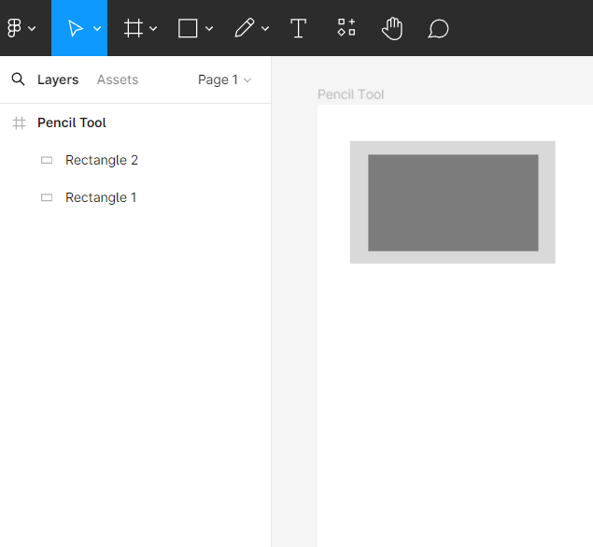Image resolution: width=593 pixels, height=547 pixels.
Task: Open the Resources components tool
Action: pyautogui.click(x=346, y=28)
